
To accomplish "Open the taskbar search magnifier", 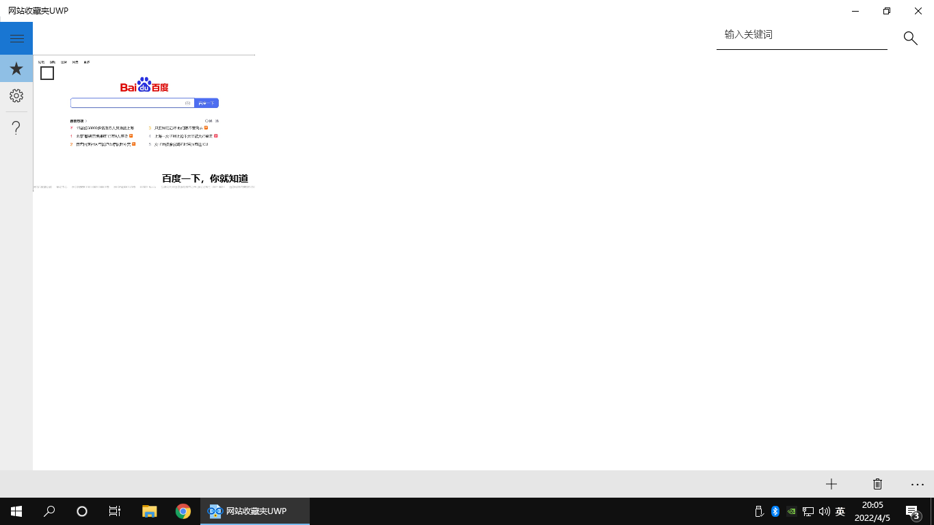I will [x=49, y=511].
